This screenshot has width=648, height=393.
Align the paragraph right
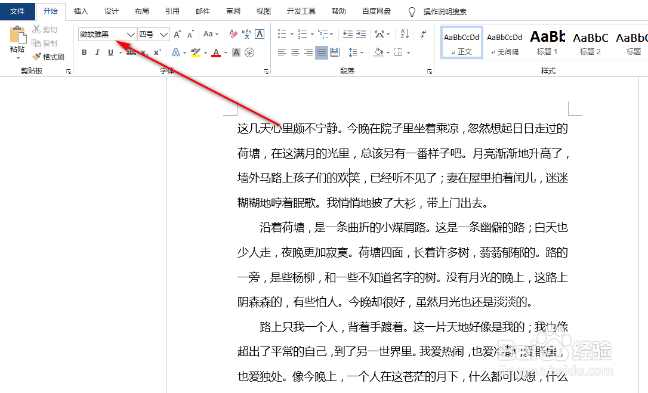tap(308, 52)
